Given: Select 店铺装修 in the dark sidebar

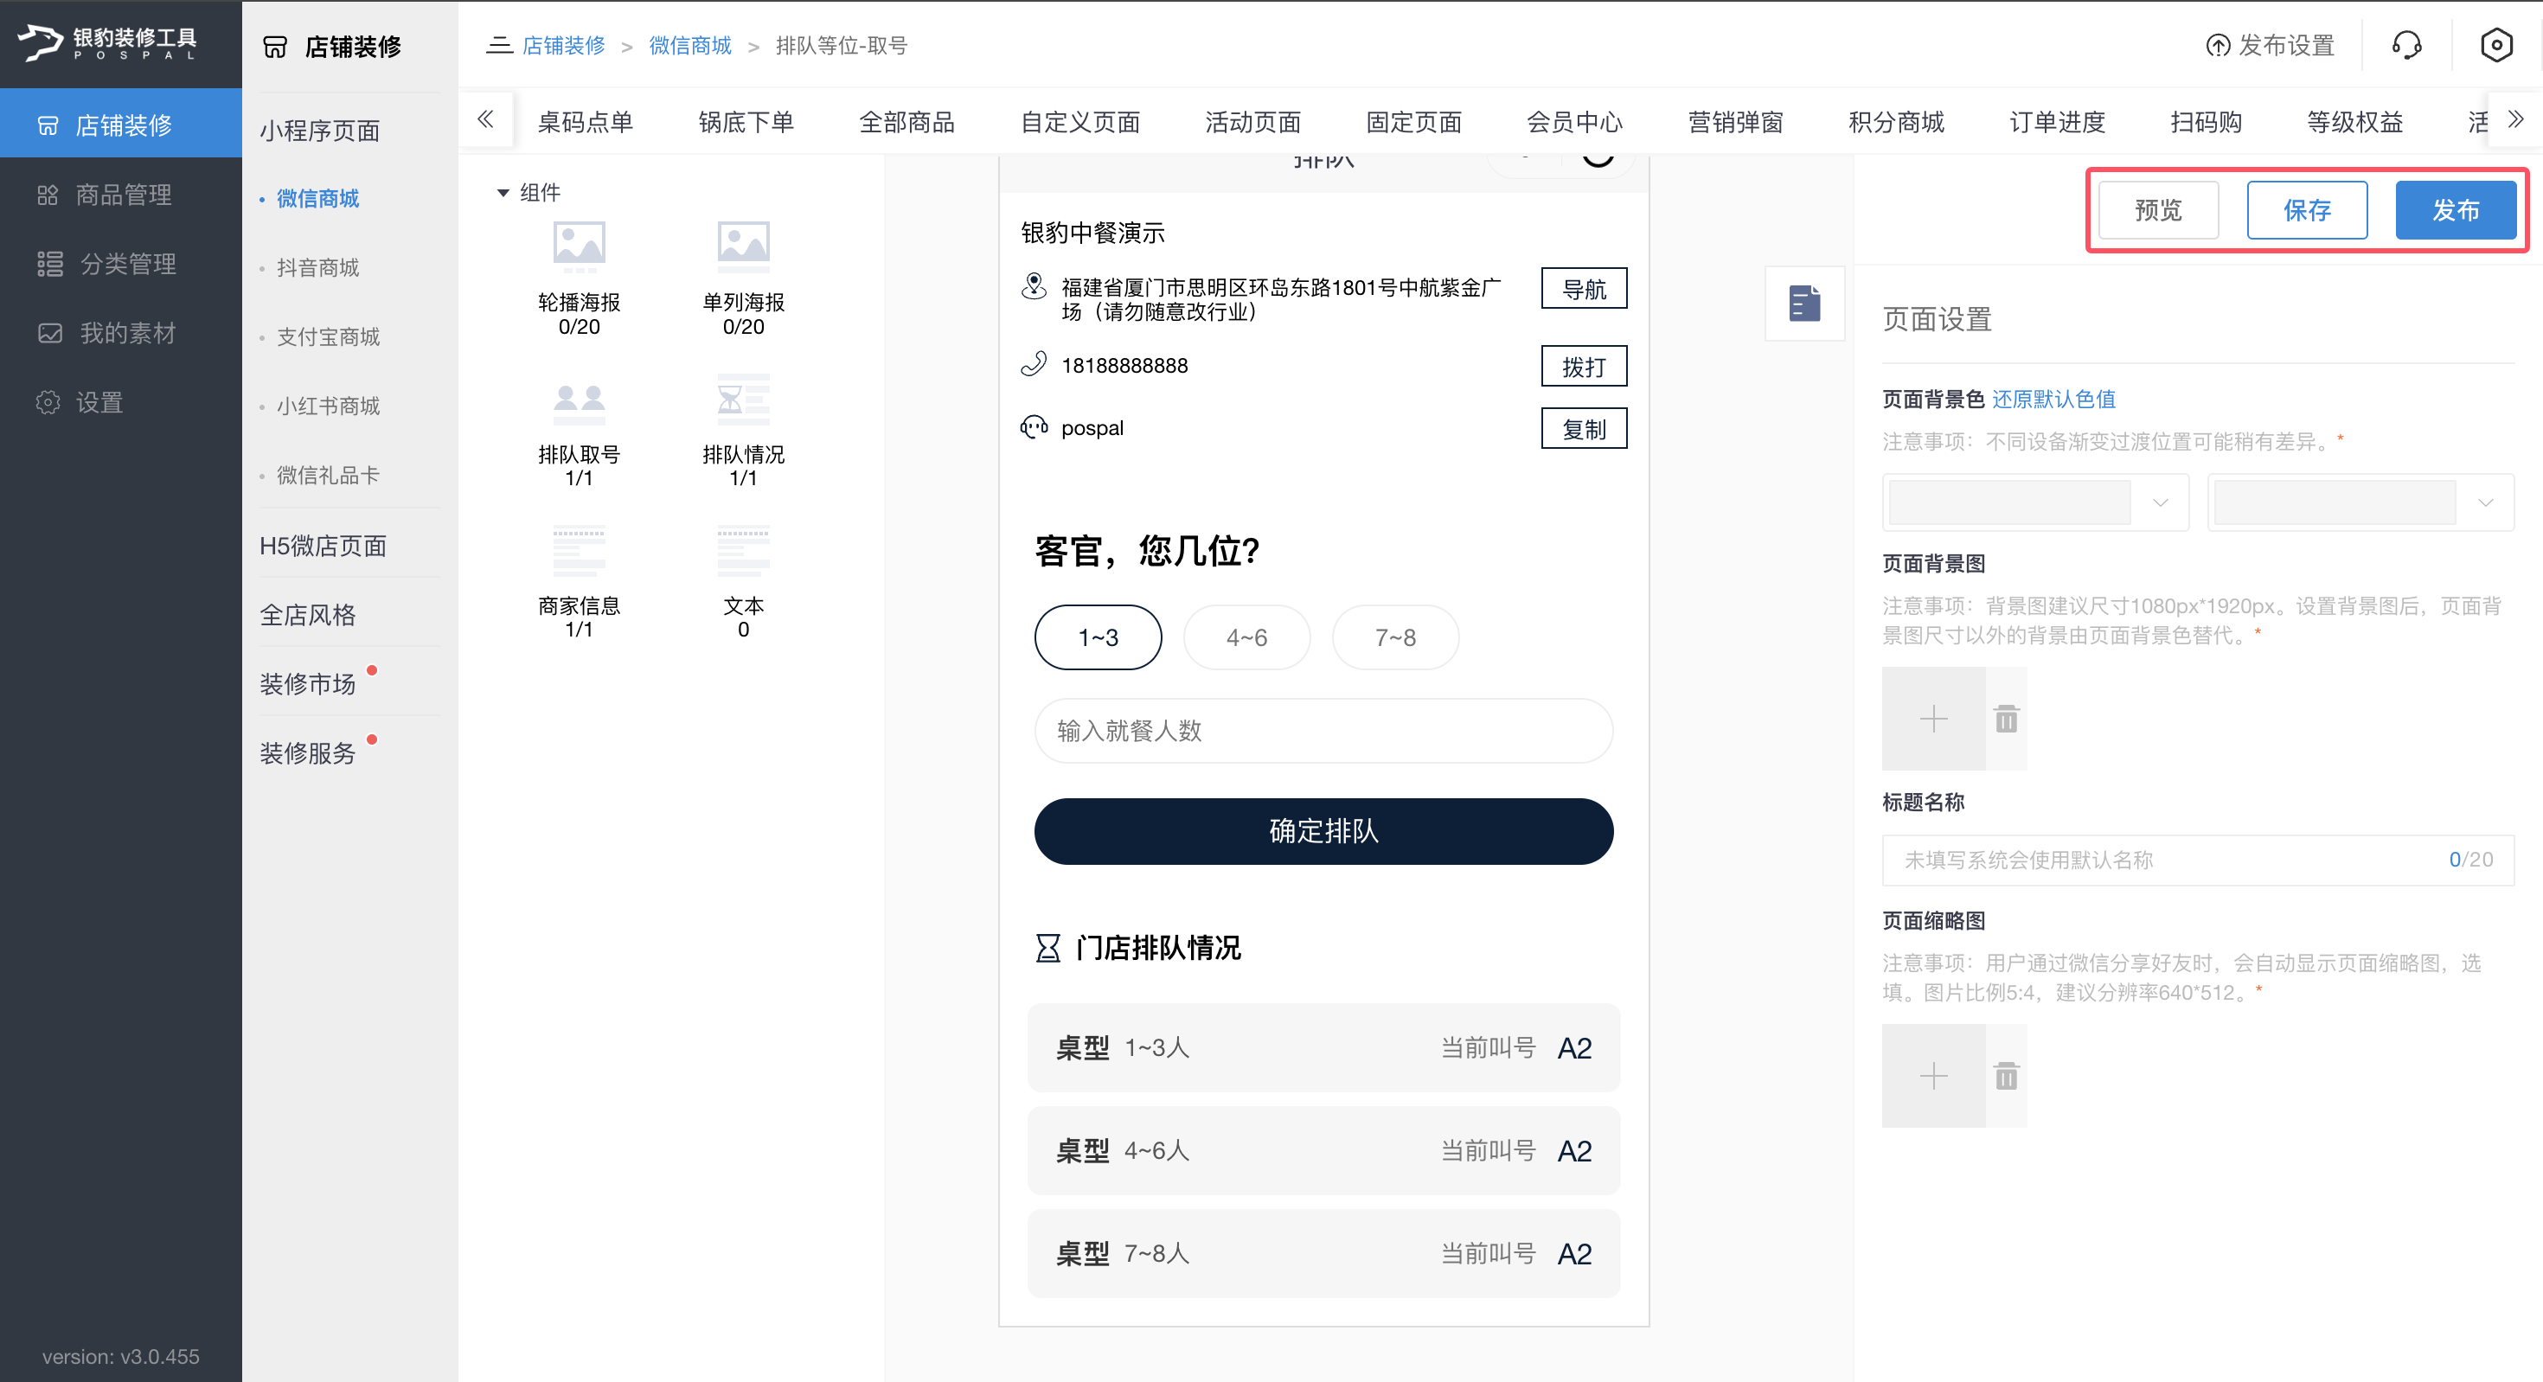Looking at the screenshot, I should [x=120, y=124].
